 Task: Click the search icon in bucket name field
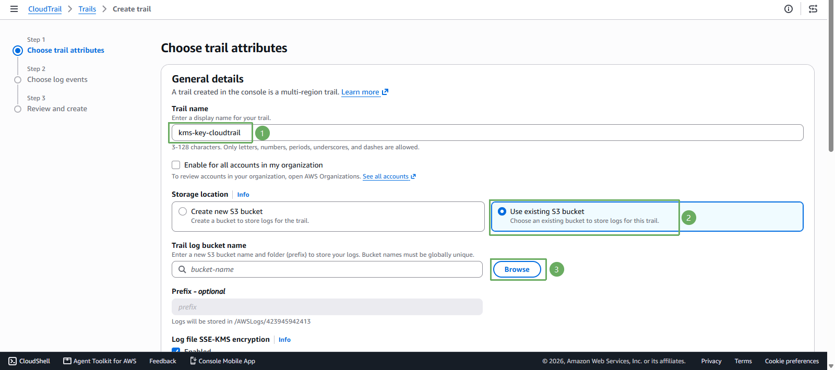pyautogui.click(x=182, y=269)
